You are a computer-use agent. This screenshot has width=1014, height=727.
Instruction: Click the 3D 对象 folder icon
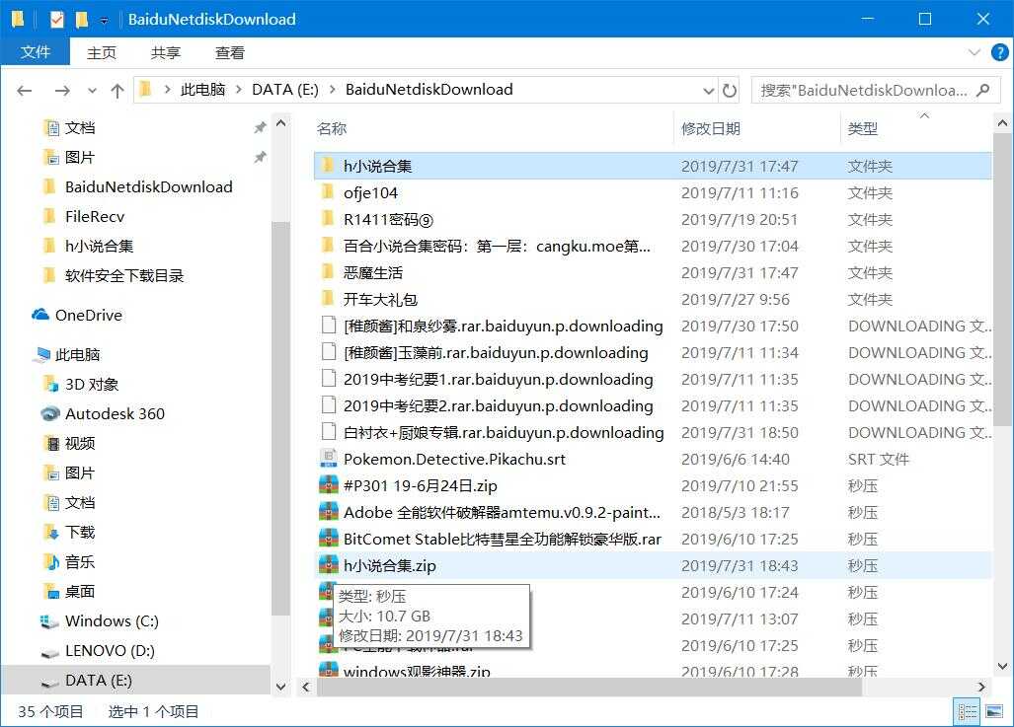pyautogui.click(x=50, y=385)
